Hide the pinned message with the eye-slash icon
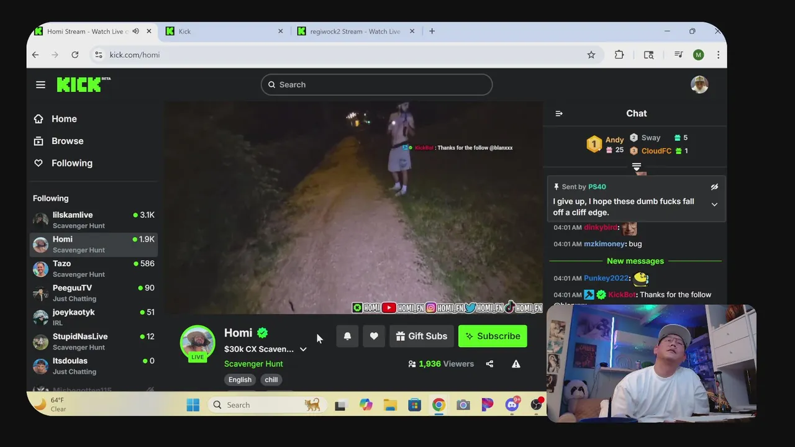795x447 pixels. click(x=714, y=186)
